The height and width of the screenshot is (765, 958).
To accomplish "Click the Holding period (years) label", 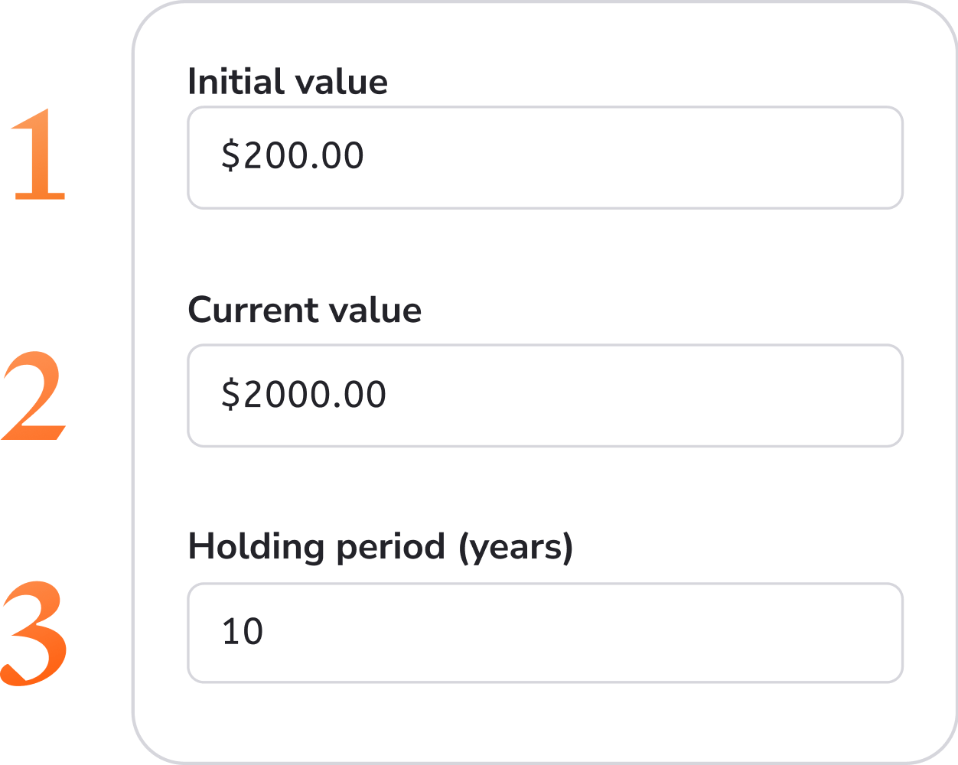I will click(x=380, y=546).
